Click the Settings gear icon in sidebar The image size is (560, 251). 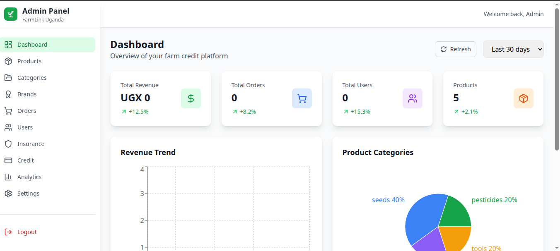8,194
